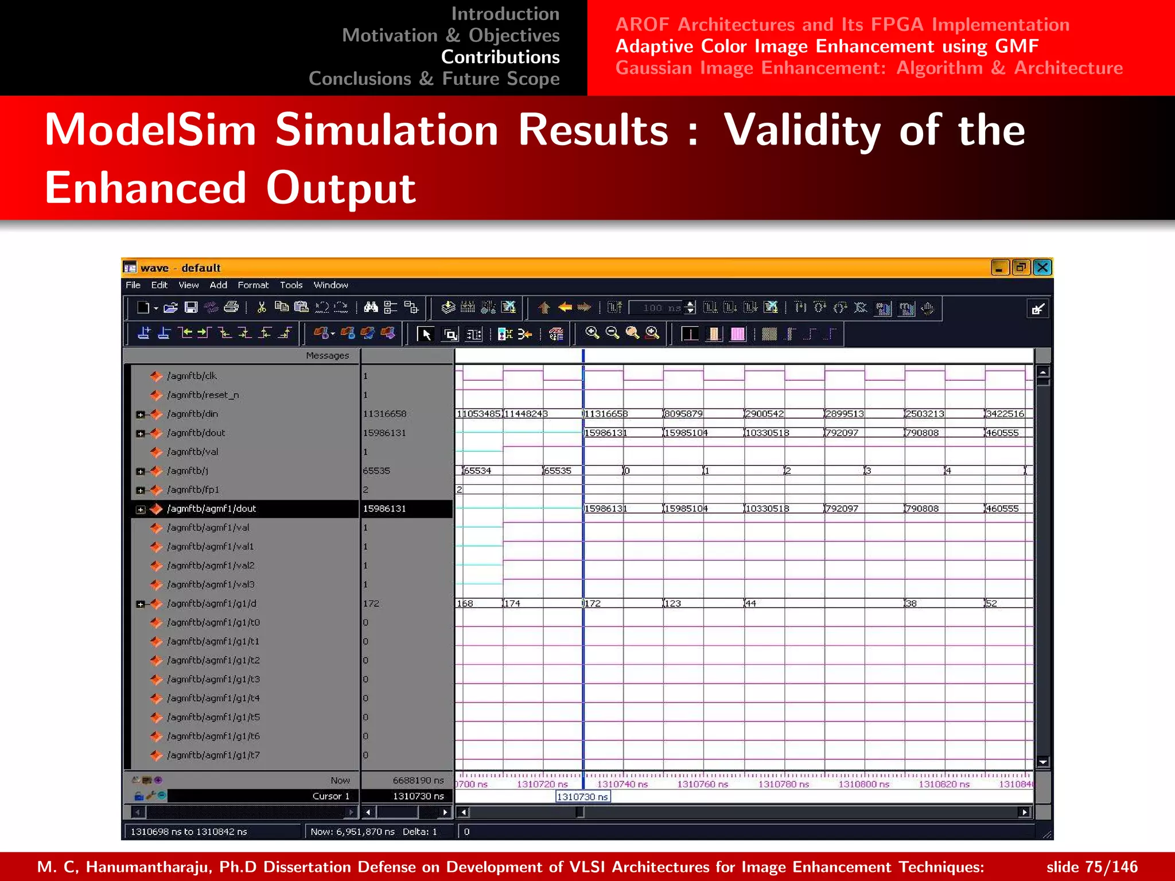Click the time-range status '1310698 ns to 1310842 ns'
This screenshot has width=1175, height=881.
coord(189,832)
